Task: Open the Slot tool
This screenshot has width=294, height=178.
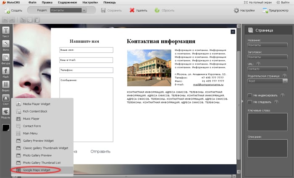Action: click(x=6, y=99)
